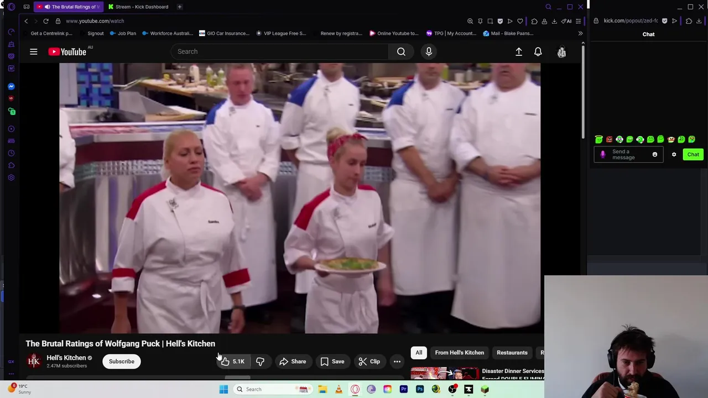Open the Hell's Kitchen channel name link
This screenshot has height=398, width=708.
(66, 358)
